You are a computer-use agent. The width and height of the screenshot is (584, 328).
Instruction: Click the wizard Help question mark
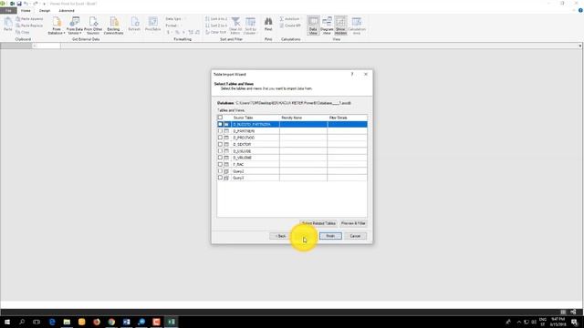point(352,74)
